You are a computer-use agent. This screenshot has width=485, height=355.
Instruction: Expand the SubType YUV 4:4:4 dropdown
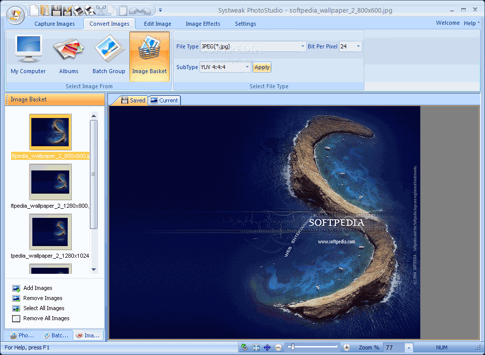point(247,67)
